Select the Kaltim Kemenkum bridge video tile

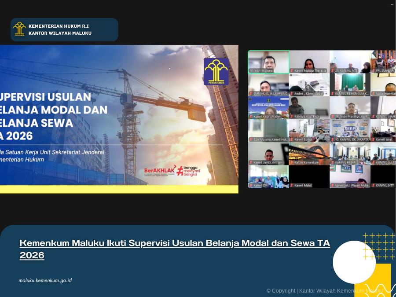click(x=309, y=153)
